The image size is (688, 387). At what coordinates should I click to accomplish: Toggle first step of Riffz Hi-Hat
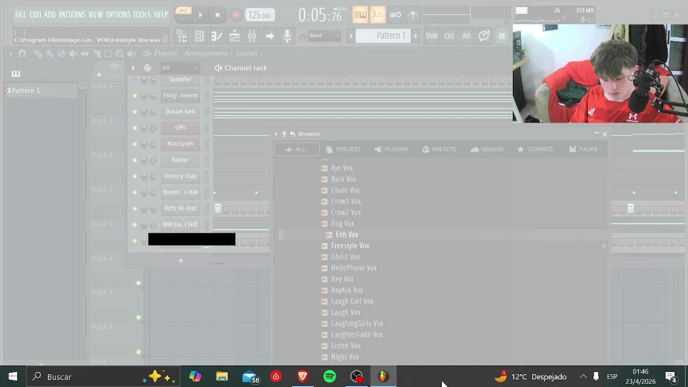[218, 209]
